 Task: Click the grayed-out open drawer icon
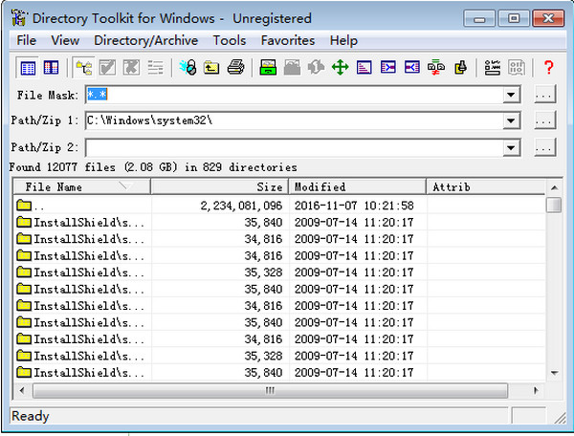coord(292,68)
